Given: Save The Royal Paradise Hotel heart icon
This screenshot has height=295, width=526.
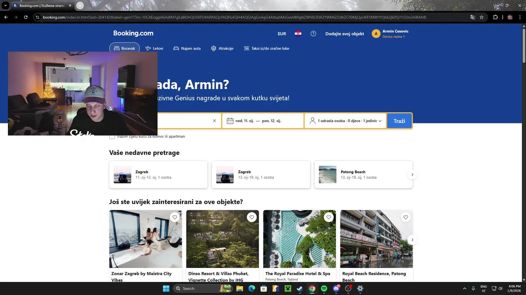Looking at the screenshot, I should point(328,218).
